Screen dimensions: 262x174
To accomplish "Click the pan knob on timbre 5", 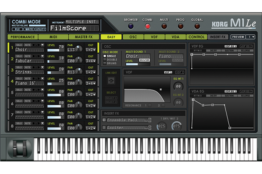I will coord(79,94).
